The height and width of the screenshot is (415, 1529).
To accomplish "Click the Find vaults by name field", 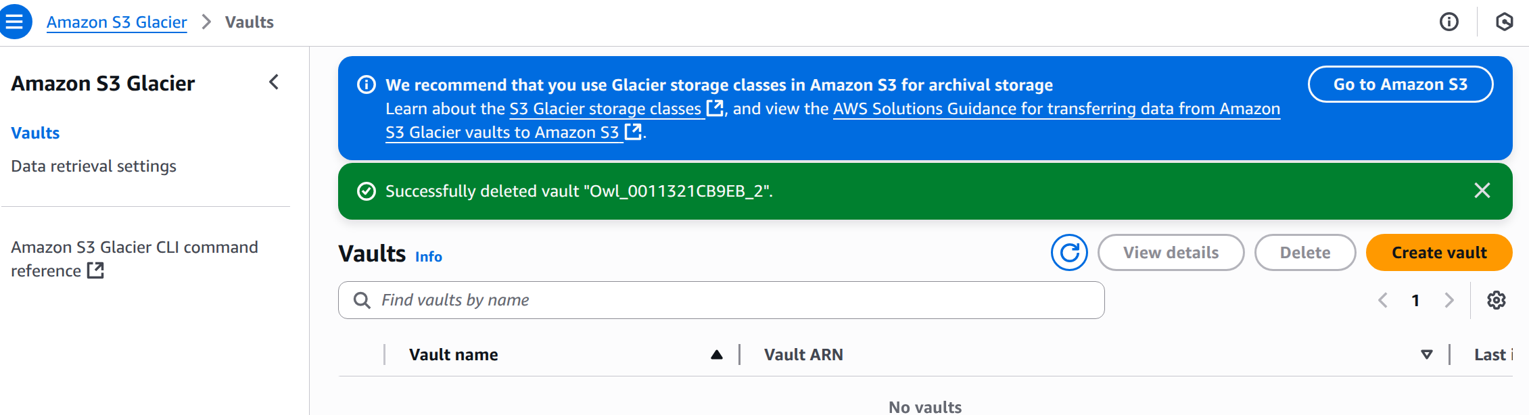I will 721,300.
